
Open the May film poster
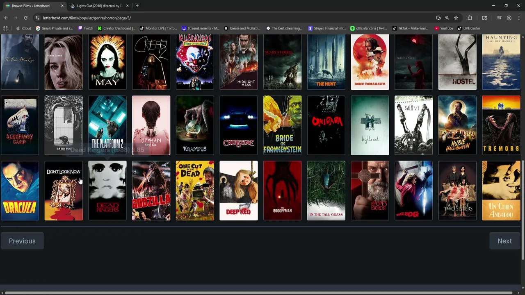tap(107, 62)
